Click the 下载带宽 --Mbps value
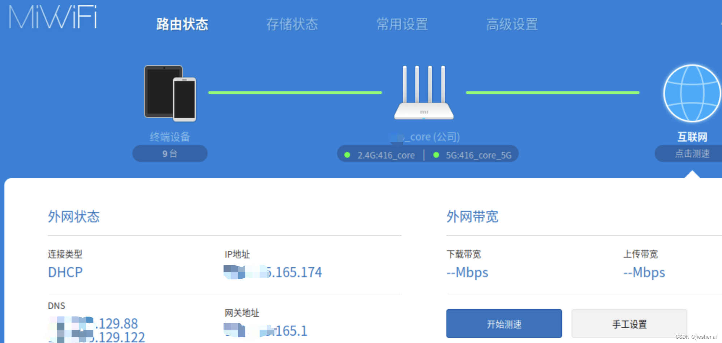 pyautogui.click(x=467, y=272)
